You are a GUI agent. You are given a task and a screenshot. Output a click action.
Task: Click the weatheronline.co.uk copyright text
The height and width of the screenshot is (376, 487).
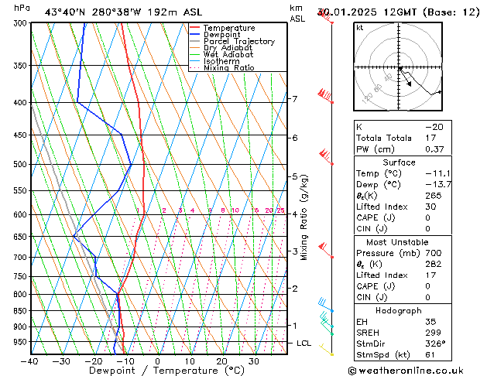[x=406, y=371]
